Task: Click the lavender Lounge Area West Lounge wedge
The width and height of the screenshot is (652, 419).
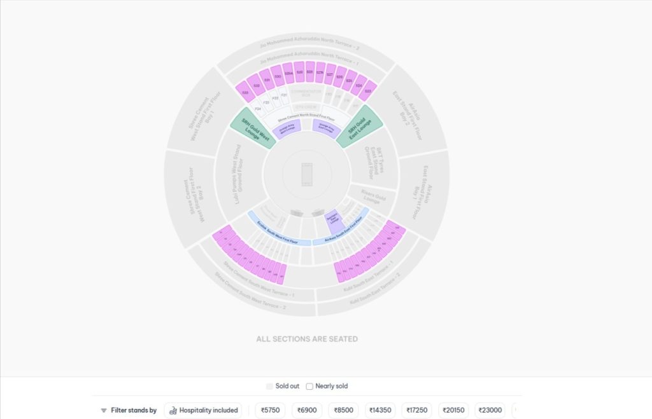Action: 288,127
